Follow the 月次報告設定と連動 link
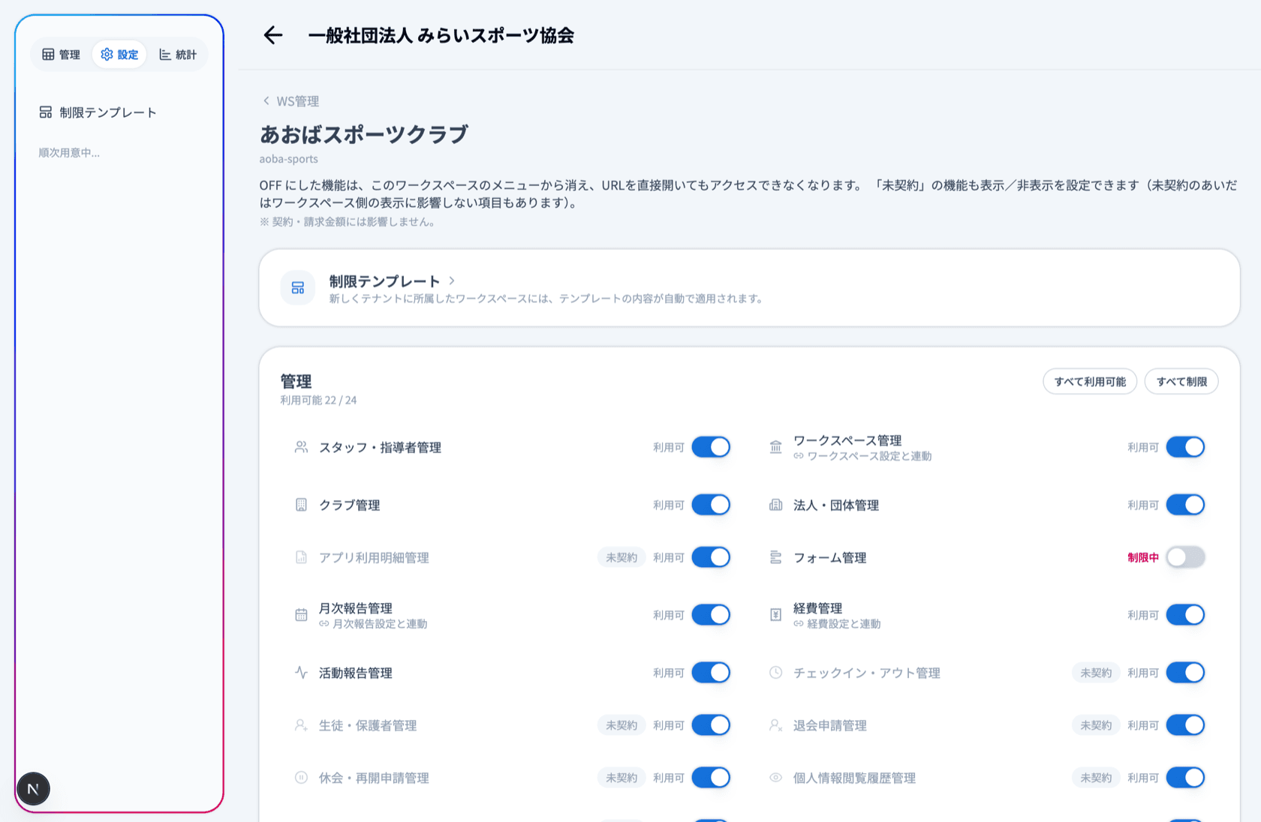This screenshot has width=1261, height=822. click(380, 624)
